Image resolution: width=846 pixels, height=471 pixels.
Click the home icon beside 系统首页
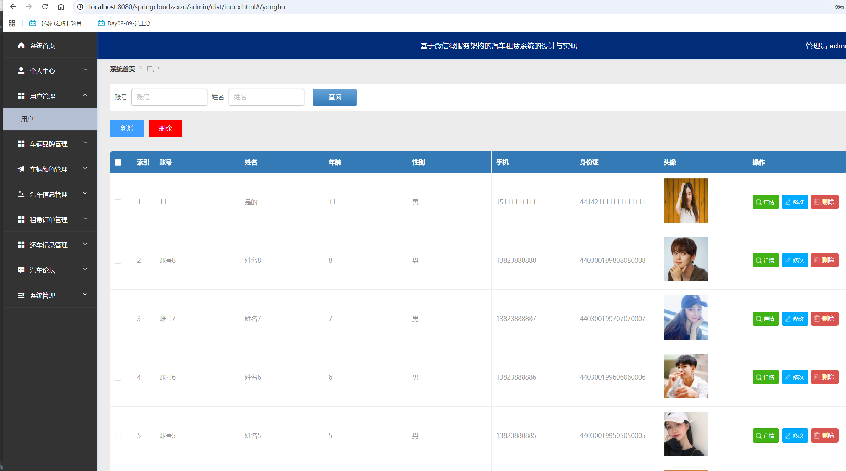21,46
